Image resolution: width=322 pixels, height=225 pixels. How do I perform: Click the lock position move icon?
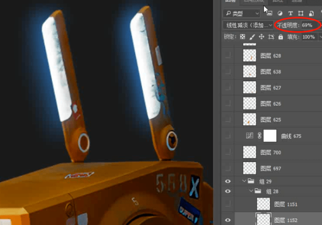[x=261, y=37]
